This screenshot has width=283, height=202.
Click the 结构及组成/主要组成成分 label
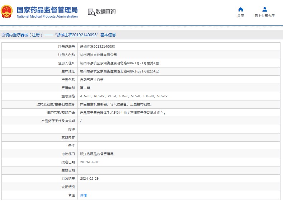click(x=56, y=104)
